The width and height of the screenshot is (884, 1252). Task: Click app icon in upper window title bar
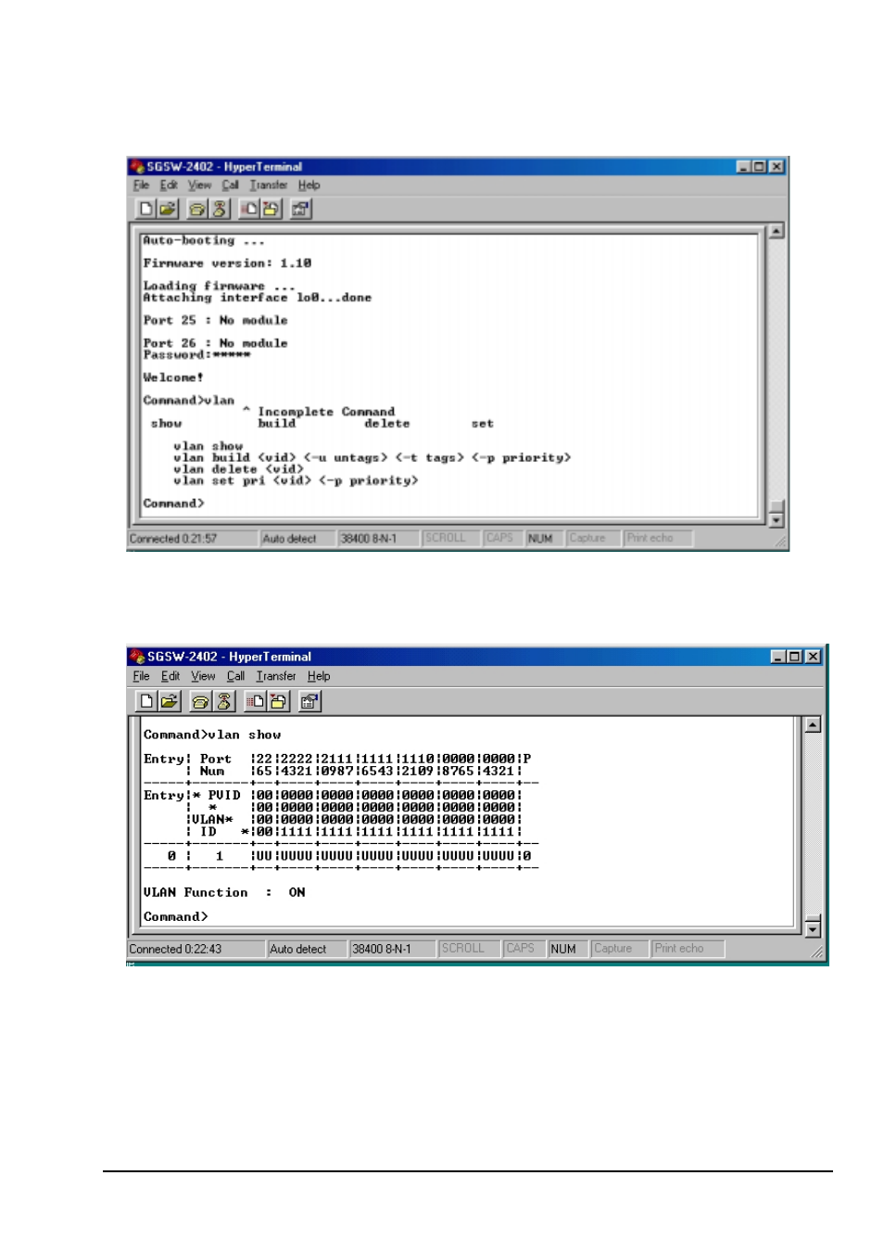(137, 166)
